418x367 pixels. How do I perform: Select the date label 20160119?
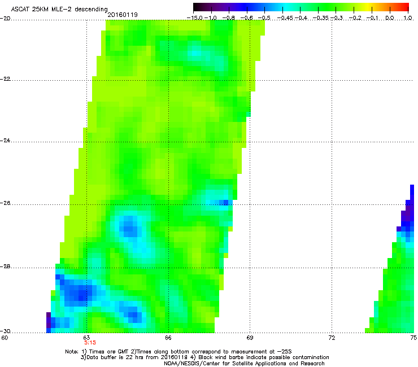[123, 15]
